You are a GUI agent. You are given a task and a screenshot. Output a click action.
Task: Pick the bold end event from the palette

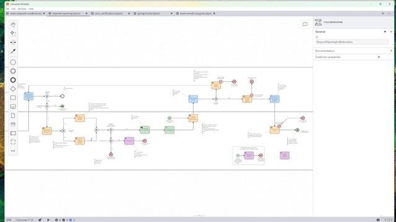coord(13,80)
